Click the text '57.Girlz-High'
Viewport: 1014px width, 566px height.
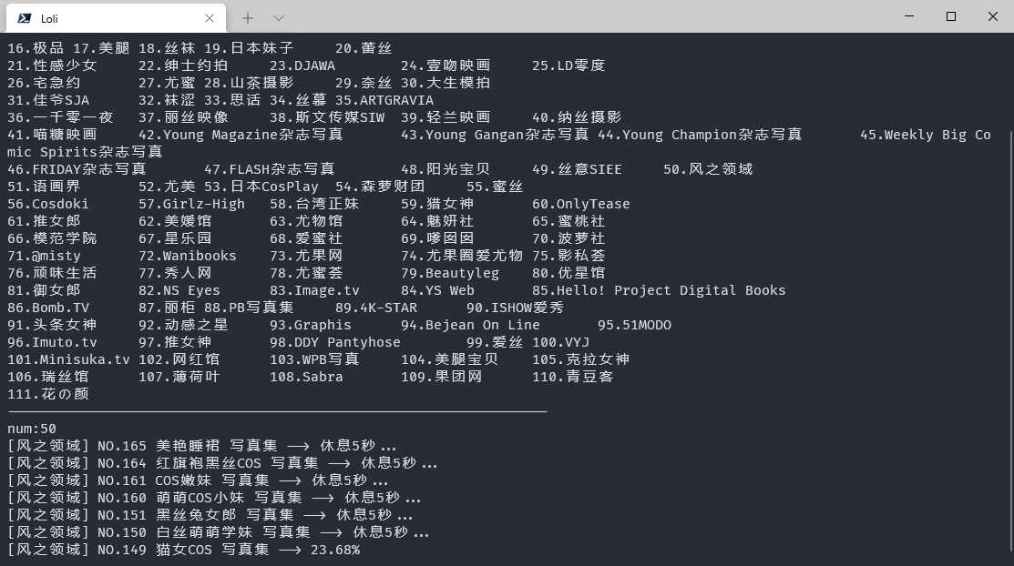(x=191, y=204)
